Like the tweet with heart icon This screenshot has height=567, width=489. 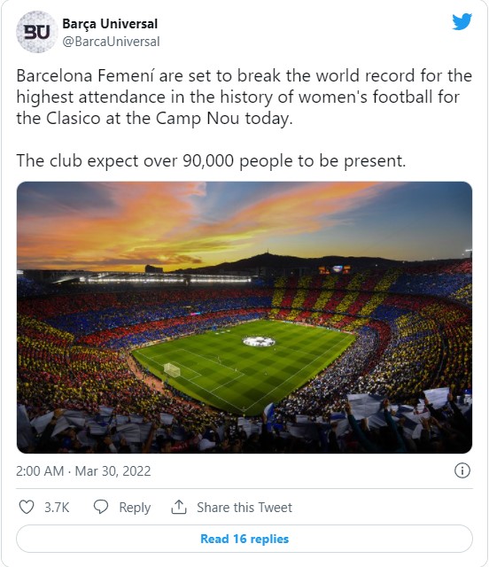click(x=27, y=507)
